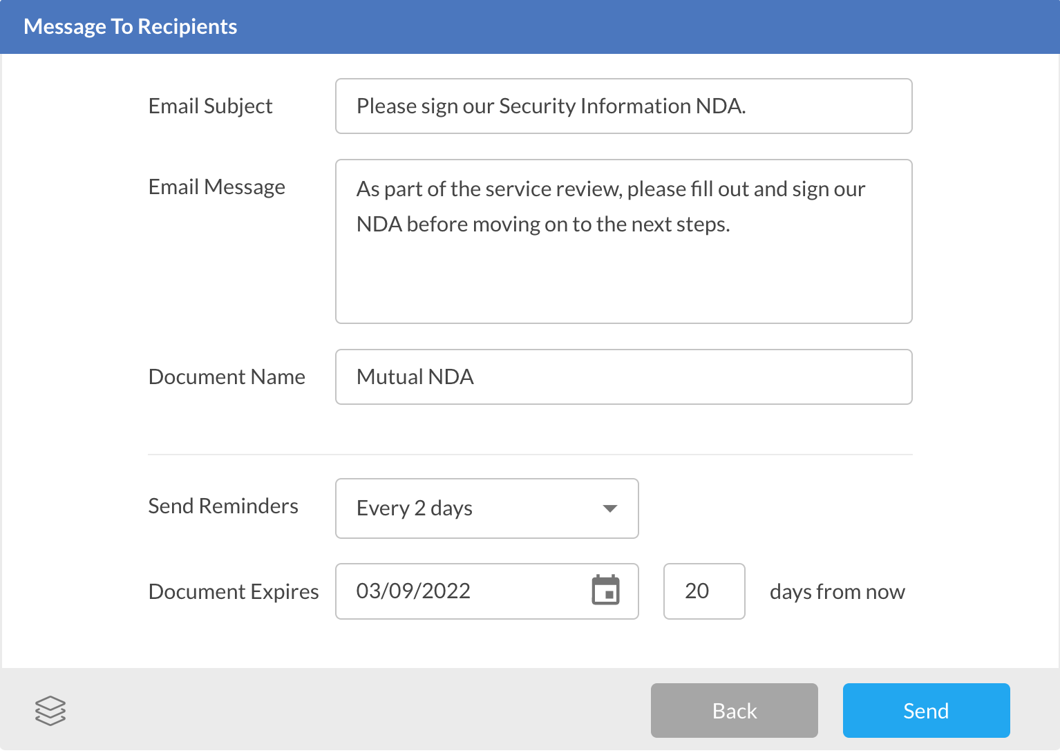Click the Send Reminders dropdown caret arrow

[x=609, y=508]
